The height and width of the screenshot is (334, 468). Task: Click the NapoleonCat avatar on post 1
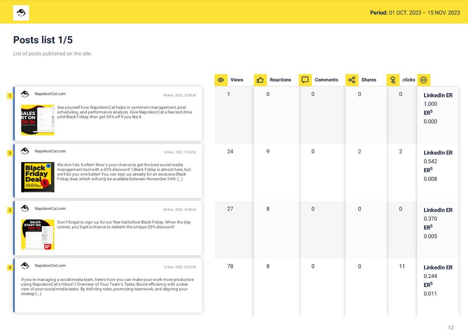(25, 94)
